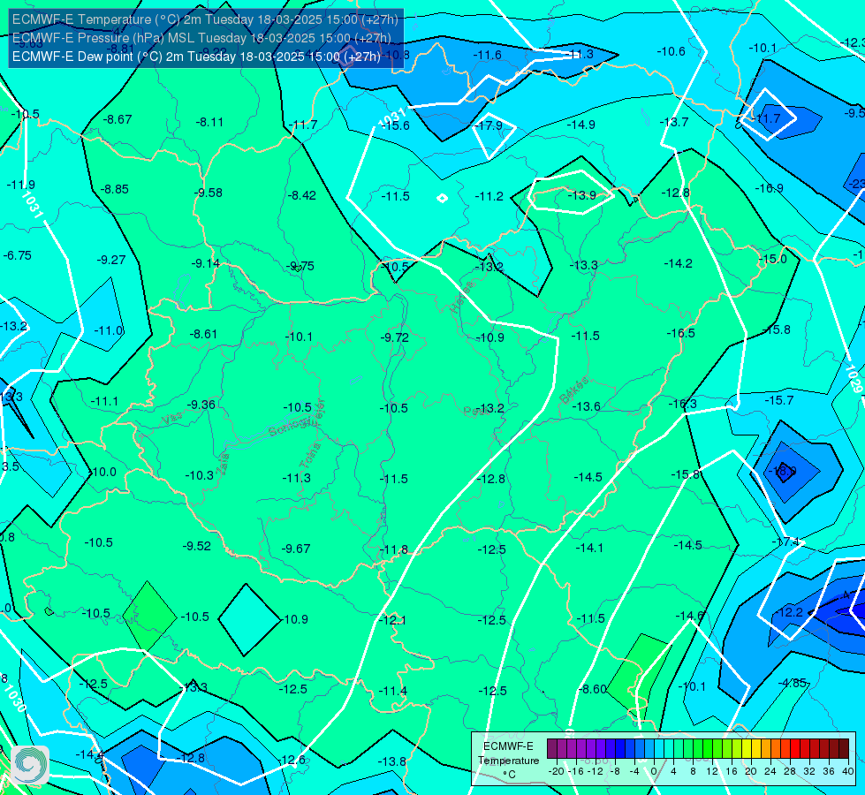Image resolution: width=865 pixels, height=795 pixels.
Task: Click the Heves county label
Action: [x=462, y=297]
